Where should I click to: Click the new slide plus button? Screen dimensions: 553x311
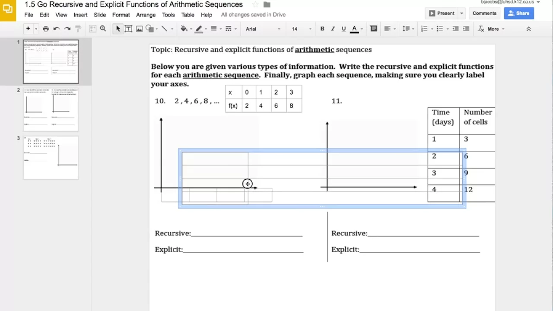[x=28, y=29]
